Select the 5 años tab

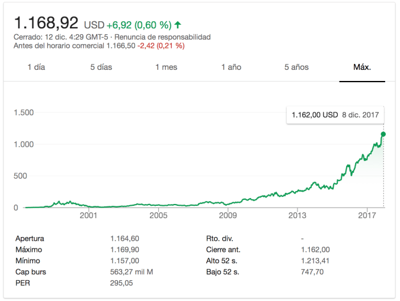pos(296,67)
